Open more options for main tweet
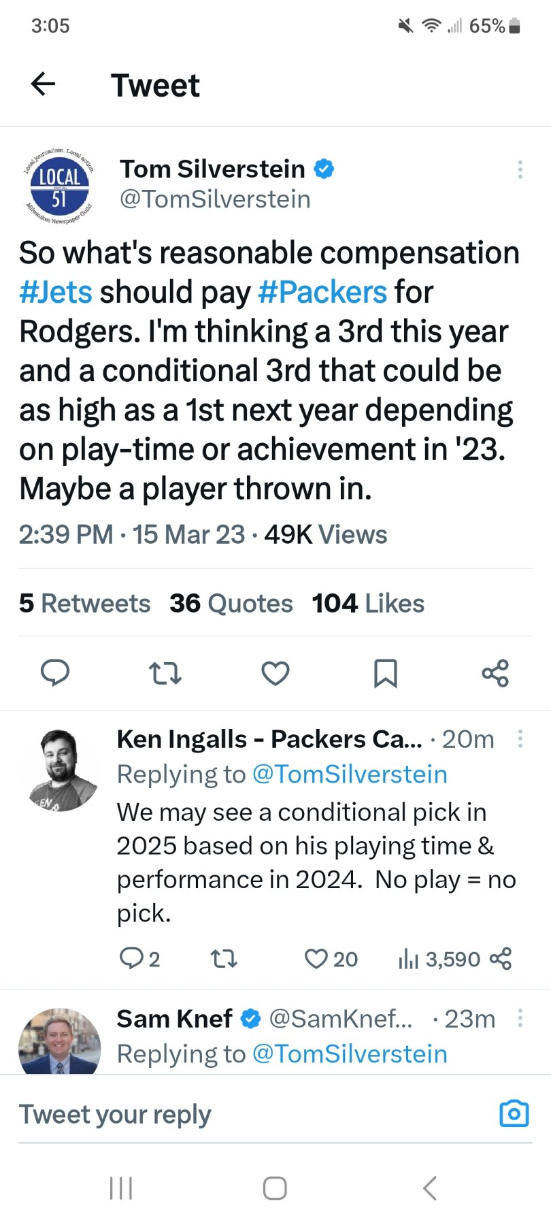 point(520,169)
